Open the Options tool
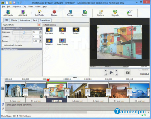Screen dimensions: 151x119 (x=101, y=13)
